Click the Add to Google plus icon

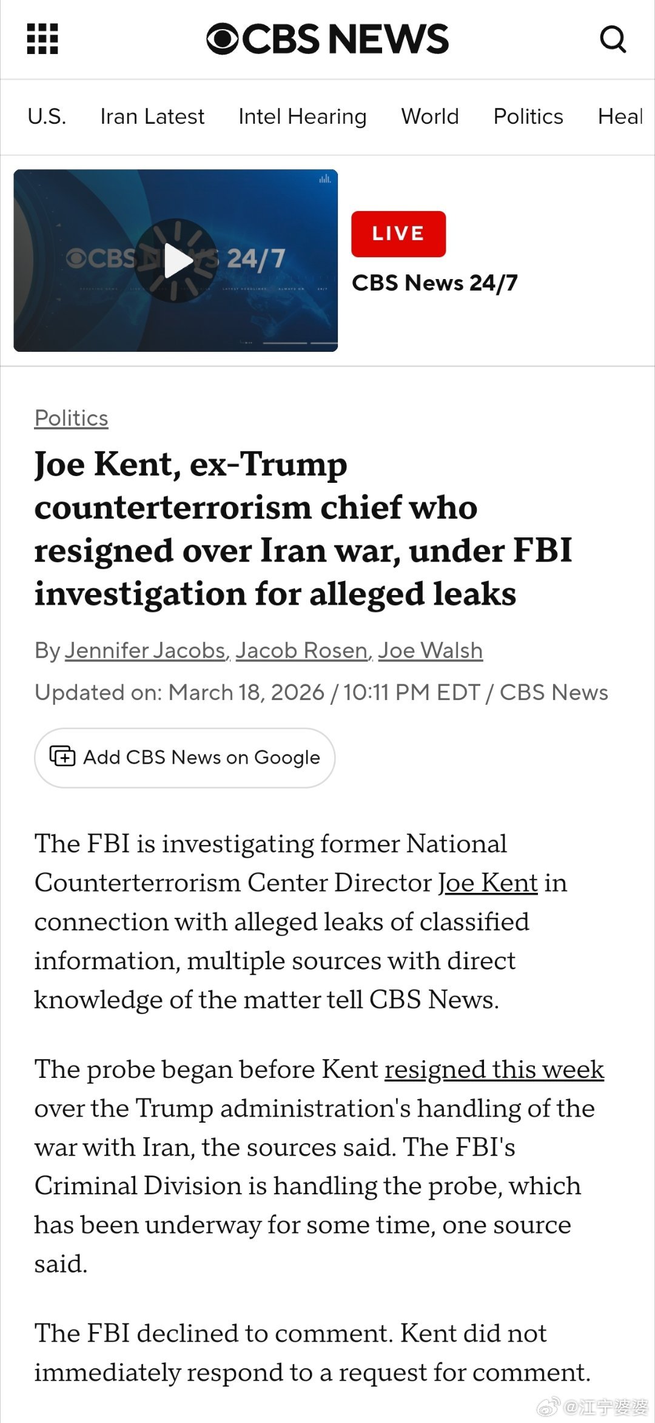pyautogui.click(x=62, y=757)
